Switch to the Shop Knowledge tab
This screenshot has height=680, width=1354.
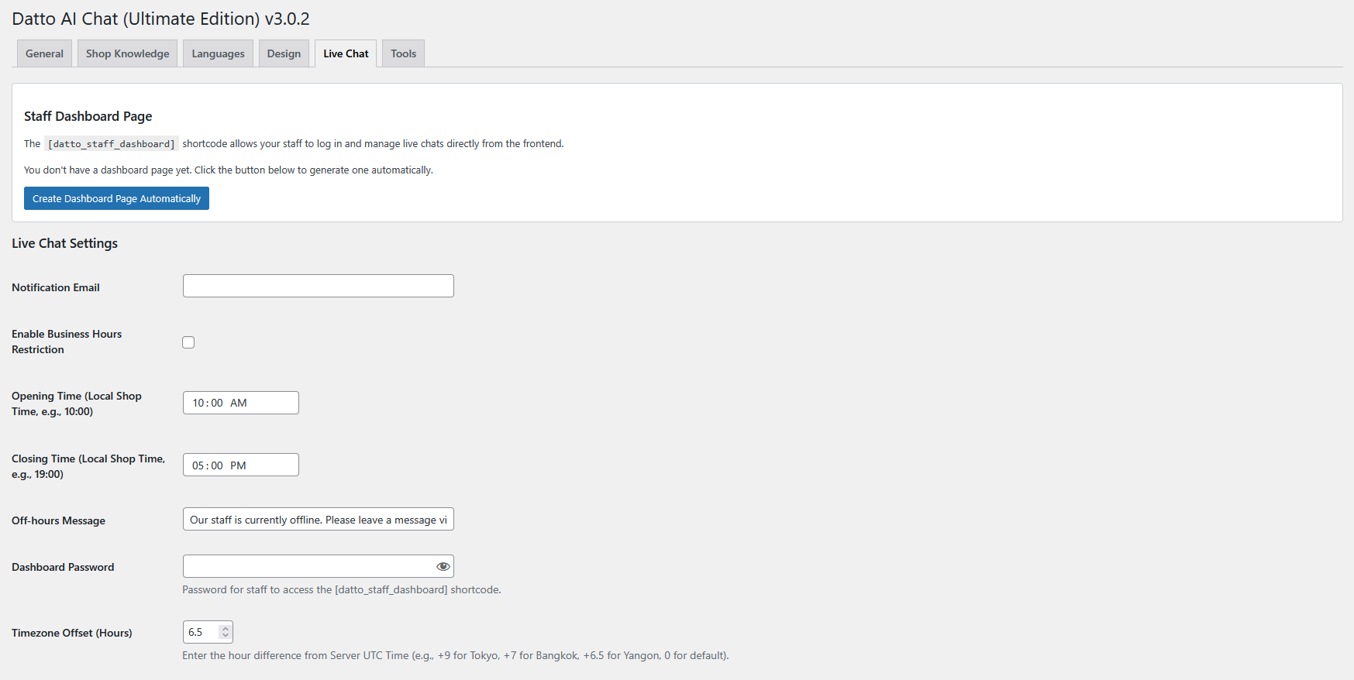pos(127,53)
